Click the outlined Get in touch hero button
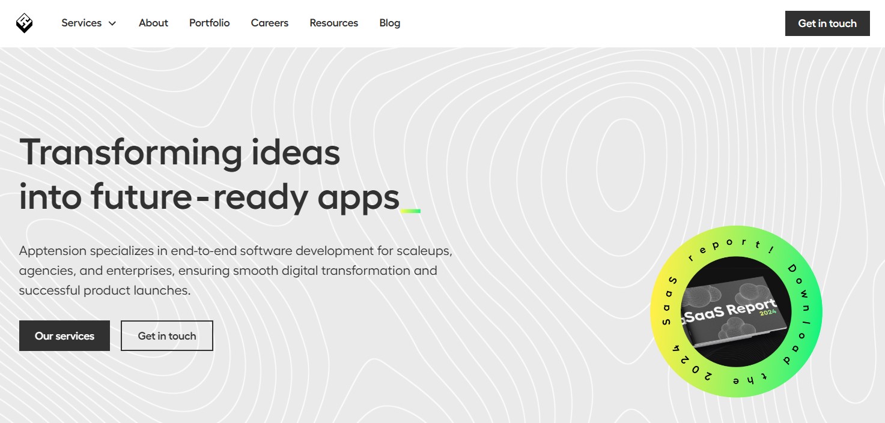This screenshot has height=423, width=885. click(x=167, y=335)
